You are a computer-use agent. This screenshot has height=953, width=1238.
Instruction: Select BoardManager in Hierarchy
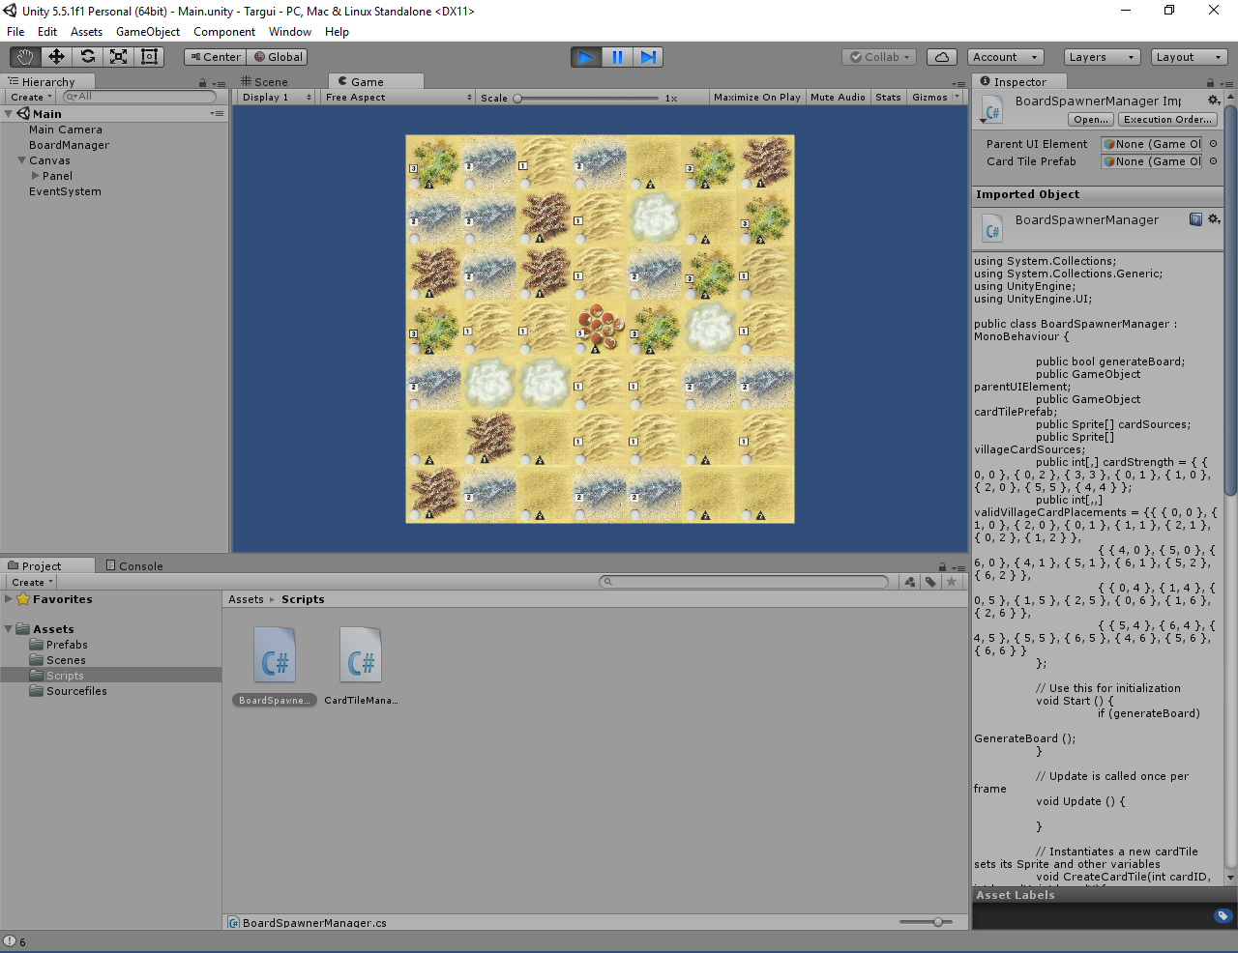click(x=69, y=145)
